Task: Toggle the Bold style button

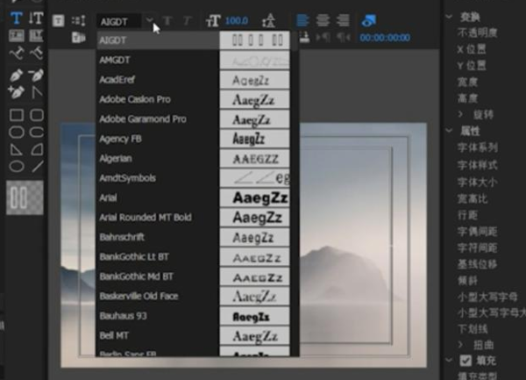Action: coord(167,21)
